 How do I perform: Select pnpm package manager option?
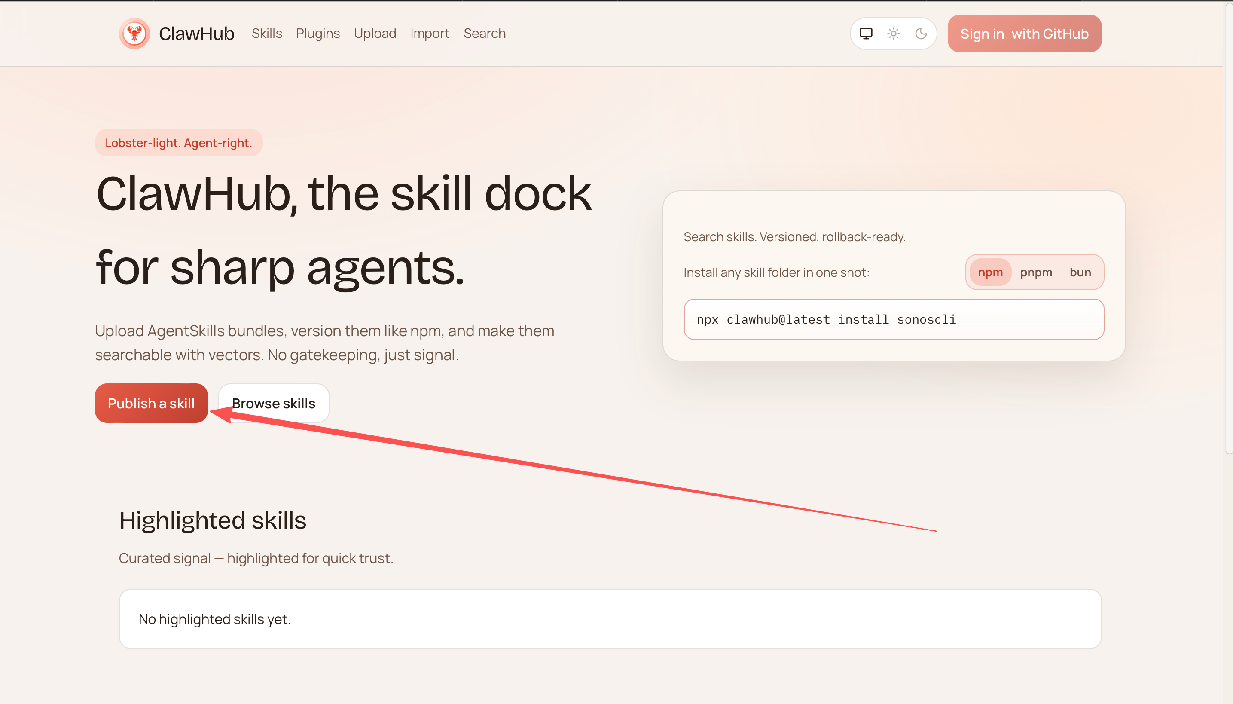point(1036,272)
